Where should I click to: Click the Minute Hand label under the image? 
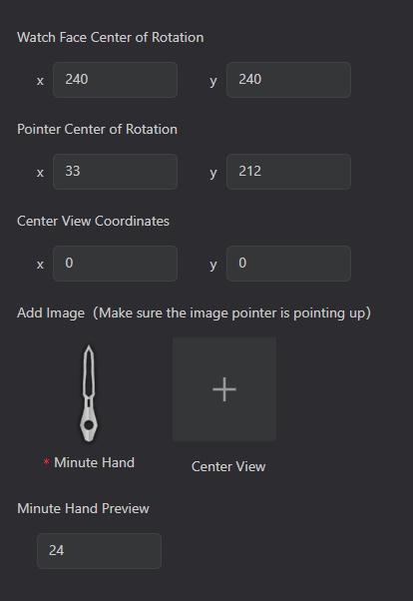pyautogui.click(x=94, y=462)
